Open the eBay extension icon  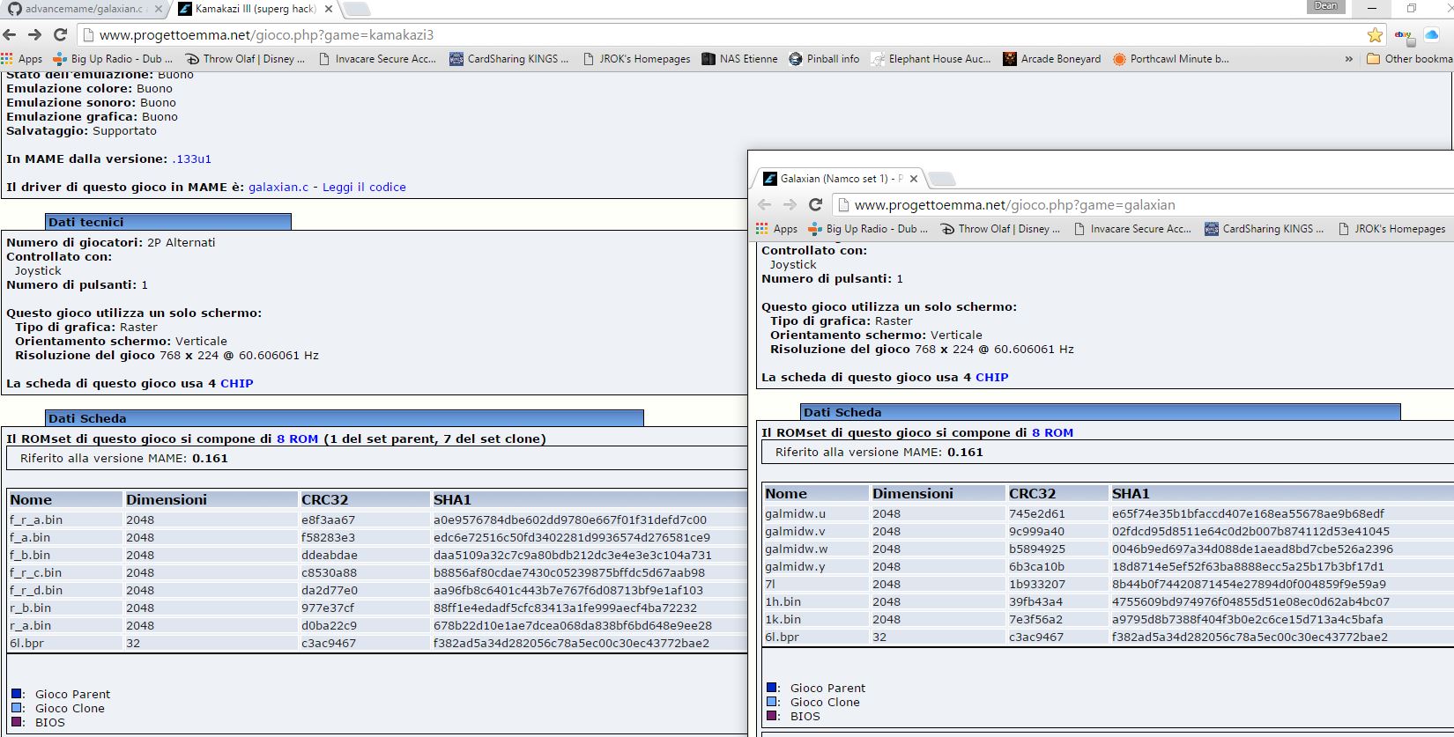point(1403,35)
